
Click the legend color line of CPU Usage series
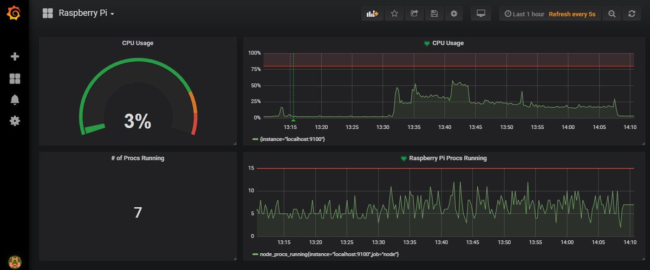point(256,140)
